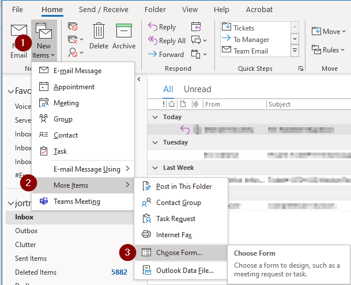351x285 pixels.
Task: Show only Unread messages
Action: click(198, 89)
